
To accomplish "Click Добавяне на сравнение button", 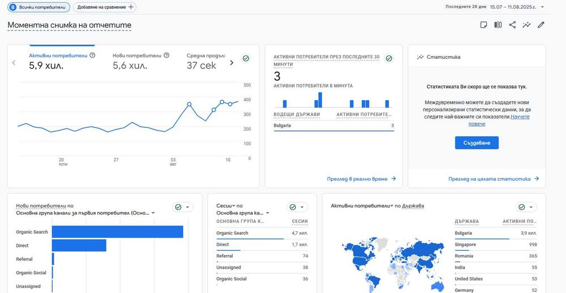I will [x=105, y=7].
